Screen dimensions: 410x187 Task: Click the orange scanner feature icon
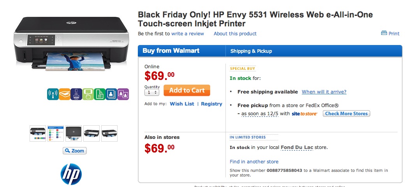64,94
